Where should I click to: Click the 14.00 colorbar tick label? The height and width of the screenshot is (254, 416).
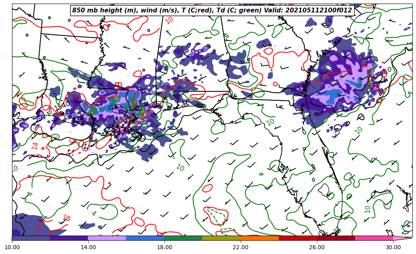point(88,248)
